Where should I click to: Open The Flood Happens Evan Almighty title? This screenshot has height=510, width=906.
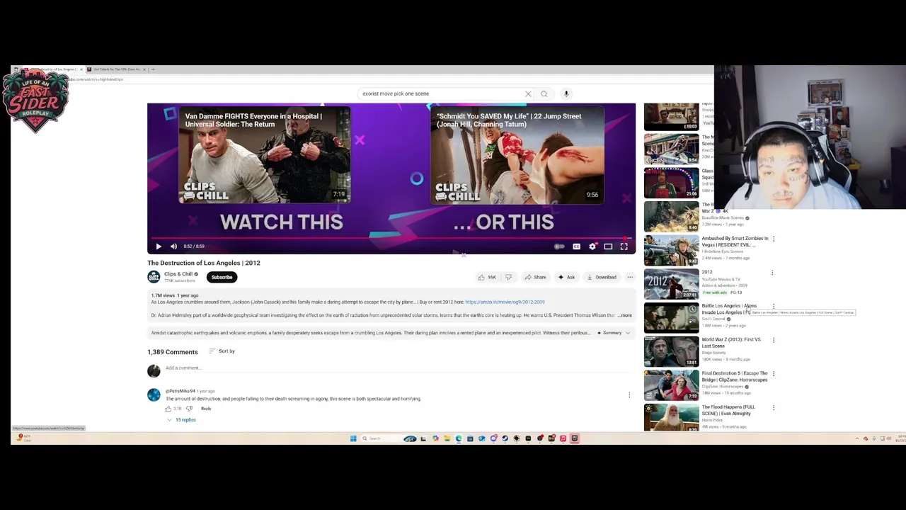[x=728, y=410]
